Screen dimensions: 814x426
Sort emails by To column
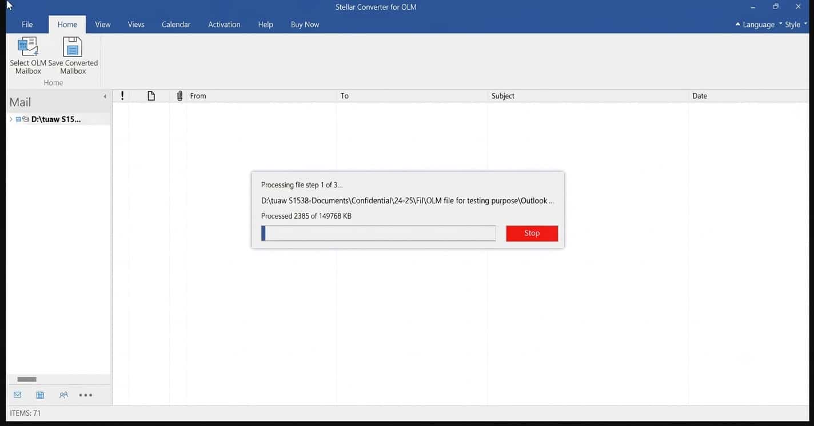pos(412,96)
